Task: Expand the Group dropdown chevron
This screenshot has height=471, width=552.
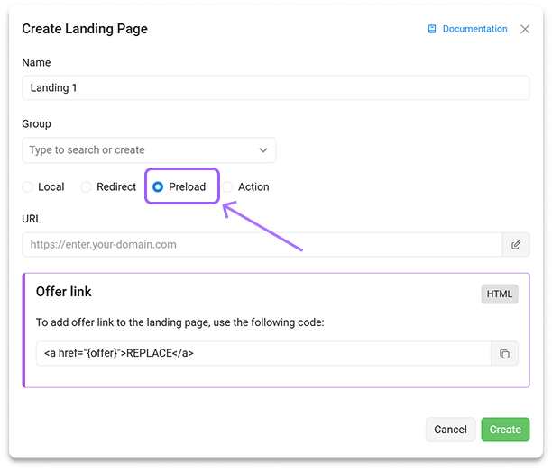Action: pyautogui.click(x=263, y=149)
